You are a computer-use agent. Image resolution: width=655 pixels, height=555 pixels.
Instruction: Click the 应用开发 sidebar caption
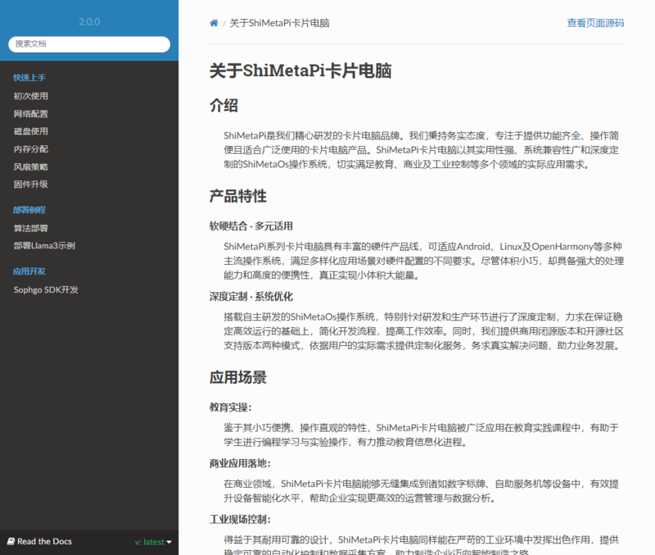tap(29, 271)
